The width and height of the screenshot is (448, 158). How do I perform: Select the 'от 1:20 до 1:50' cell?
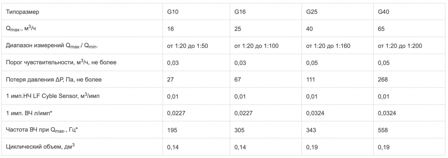point(187,46)
